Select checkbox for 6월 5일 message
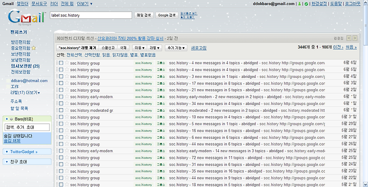This screenshot has height=187, width=368. pyautogui.click(x=61, y=70)
